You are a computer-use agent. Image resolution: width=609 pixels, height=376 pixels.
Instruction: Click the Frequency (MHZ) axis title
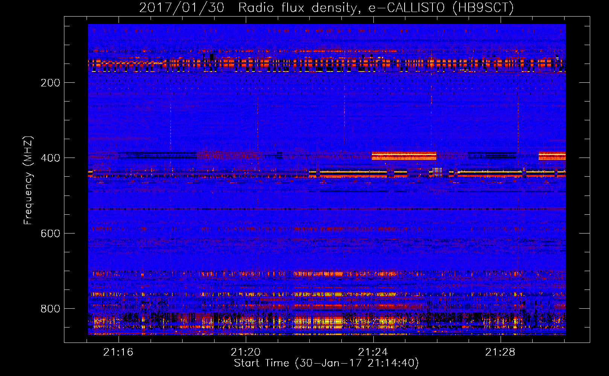[x=28, y=180]
